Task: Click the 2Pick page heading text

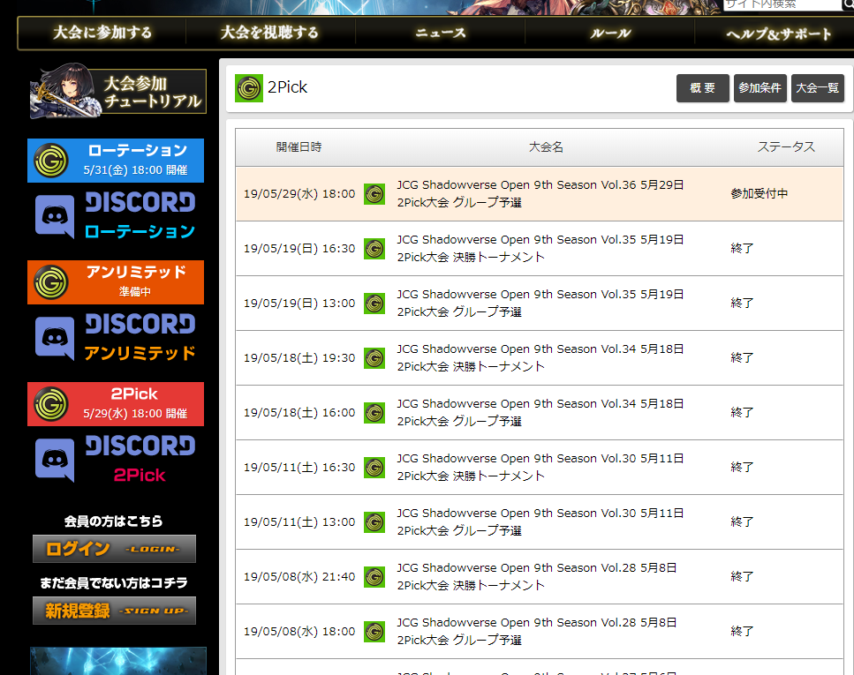Action: click(x=287, y=87)
